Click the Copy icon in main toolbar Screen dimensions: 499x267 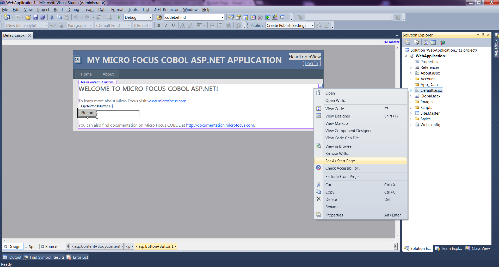[x=59, y=17]
